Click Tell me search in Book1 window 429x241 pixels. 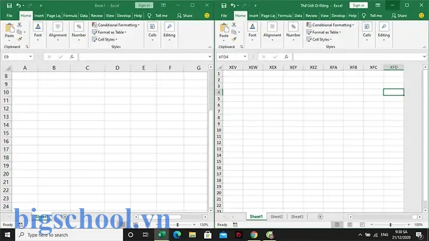(158, 15)
